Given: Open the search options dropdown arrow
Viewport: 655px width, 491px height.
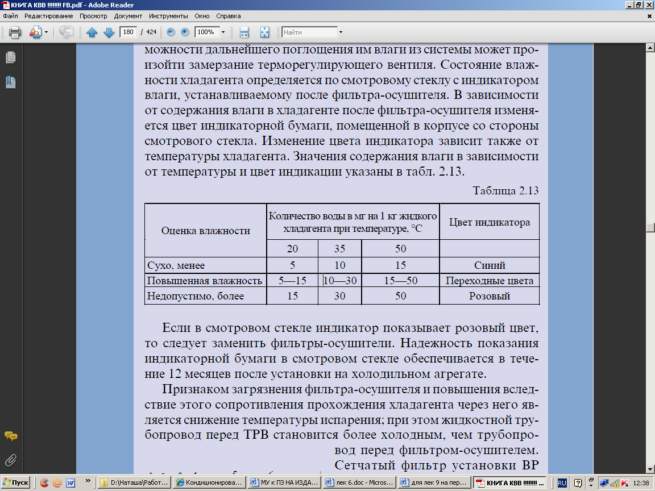Looking at the screenshot, I should coord(341,32).
